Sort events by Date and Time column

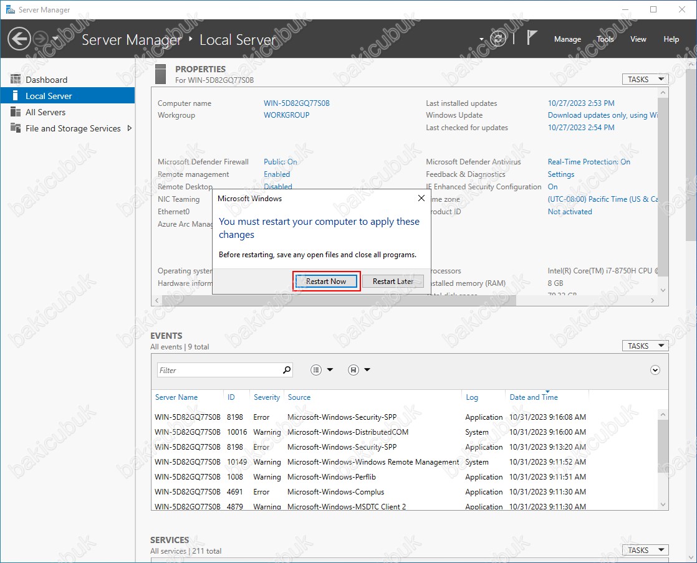534,397
